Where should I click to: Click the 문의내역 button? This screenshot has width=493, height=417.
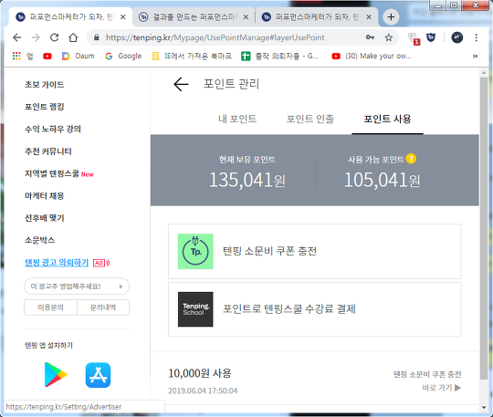(103, 308)
